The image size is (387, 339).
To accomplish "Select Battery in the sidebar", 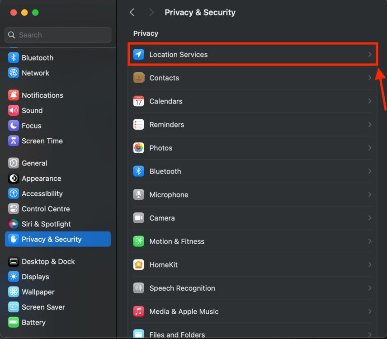I will pos(32,322).
